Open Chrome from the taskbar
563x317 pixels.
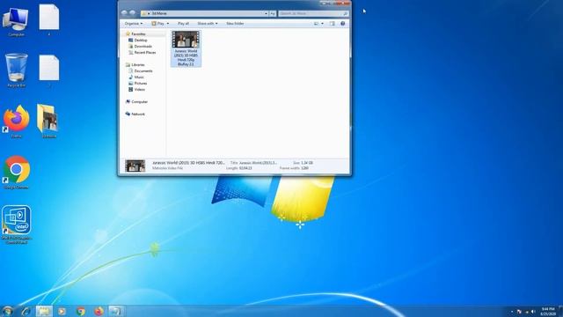click(81, 311)
